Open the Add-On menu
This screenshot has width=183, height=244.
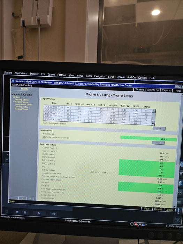pos(131,77)
